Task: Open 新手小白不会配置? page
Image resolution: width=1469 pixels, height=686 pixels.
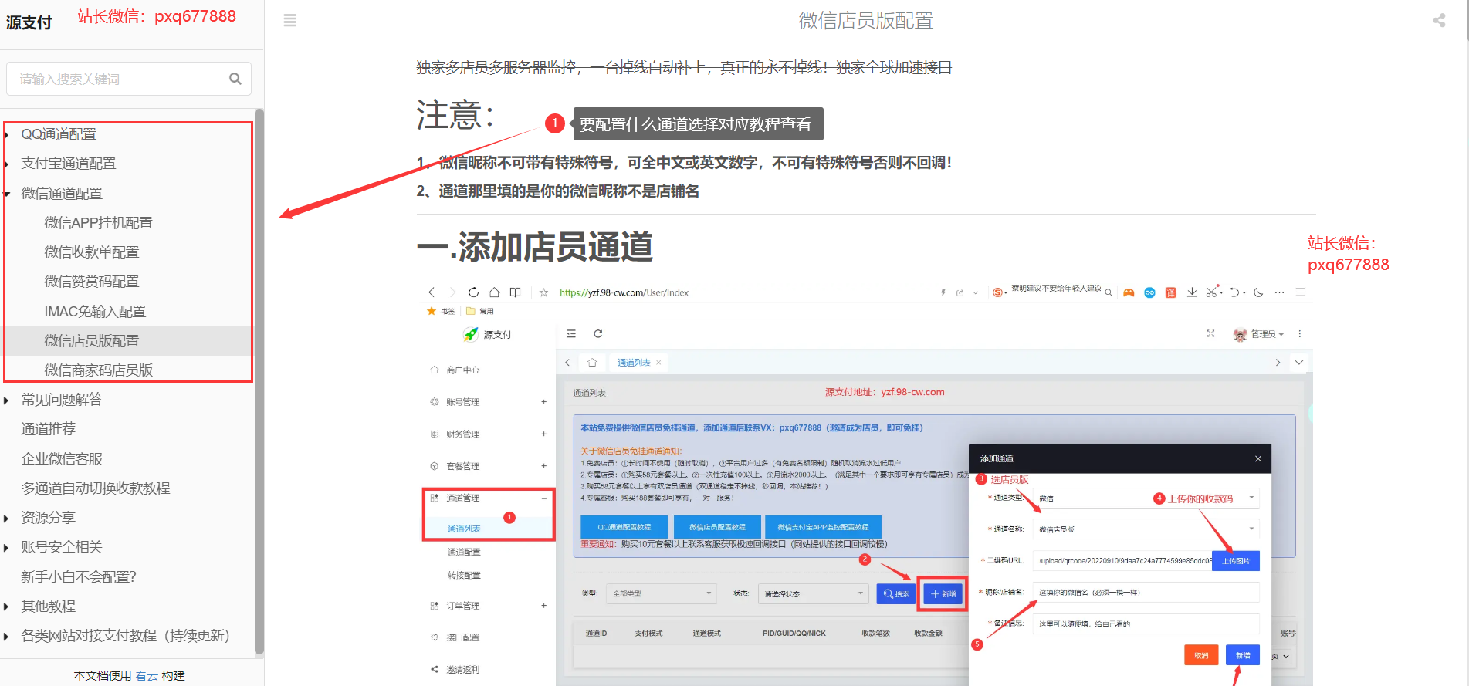Action: click(79, 577)
